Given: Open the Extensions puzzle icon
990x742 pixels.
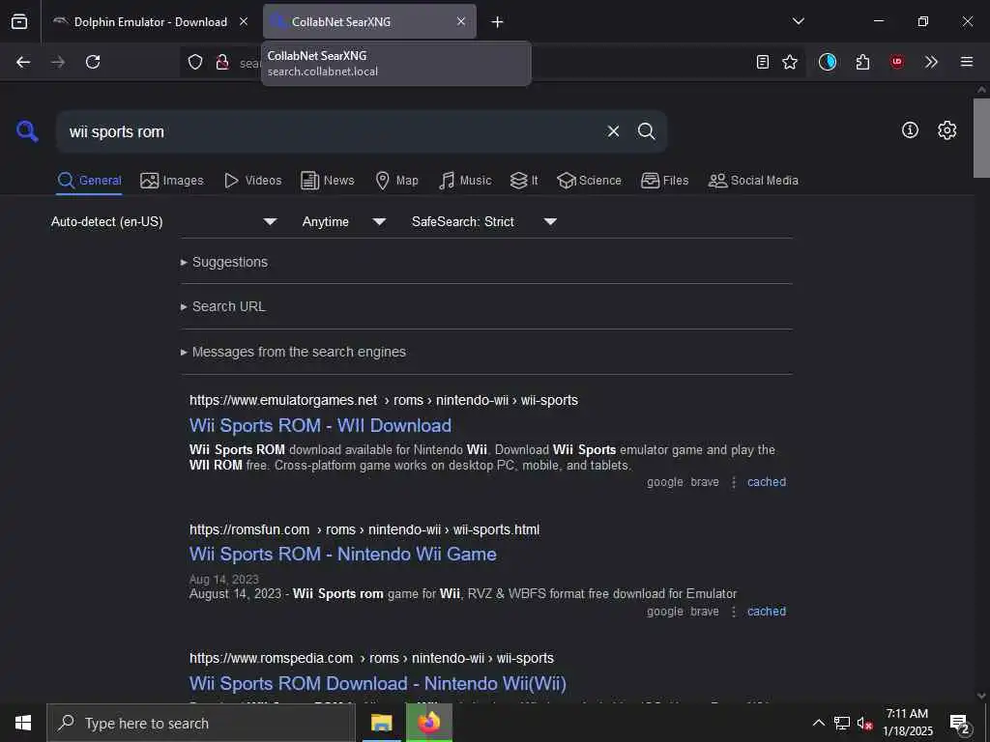Looking at the screenshot, I should (x=862, y=62).
